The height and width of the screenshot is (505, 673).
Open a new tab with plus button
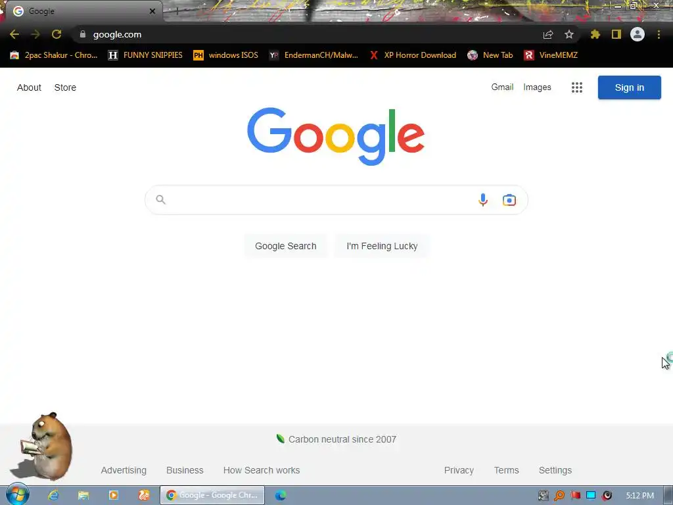(177, 11)
